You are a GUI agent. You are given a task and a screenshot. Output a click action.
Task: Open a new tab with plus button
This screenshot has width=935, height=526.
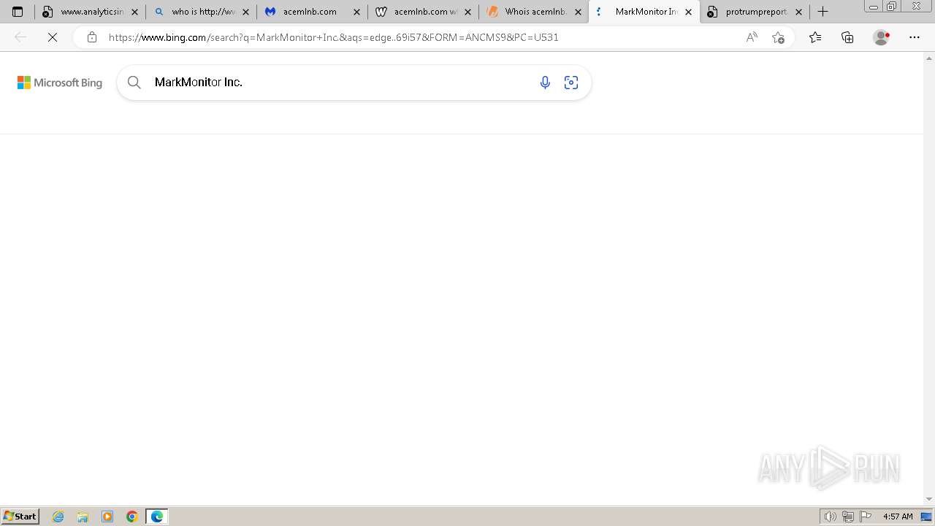click(823, 12)
